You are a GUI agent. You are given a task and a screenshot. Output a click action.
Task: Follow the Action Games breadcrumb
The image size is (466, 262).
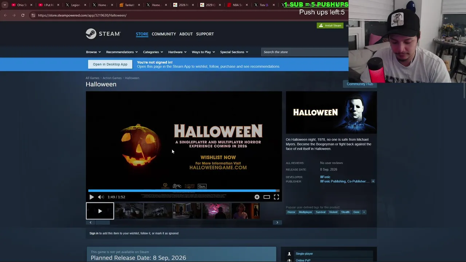coord(112,78)
